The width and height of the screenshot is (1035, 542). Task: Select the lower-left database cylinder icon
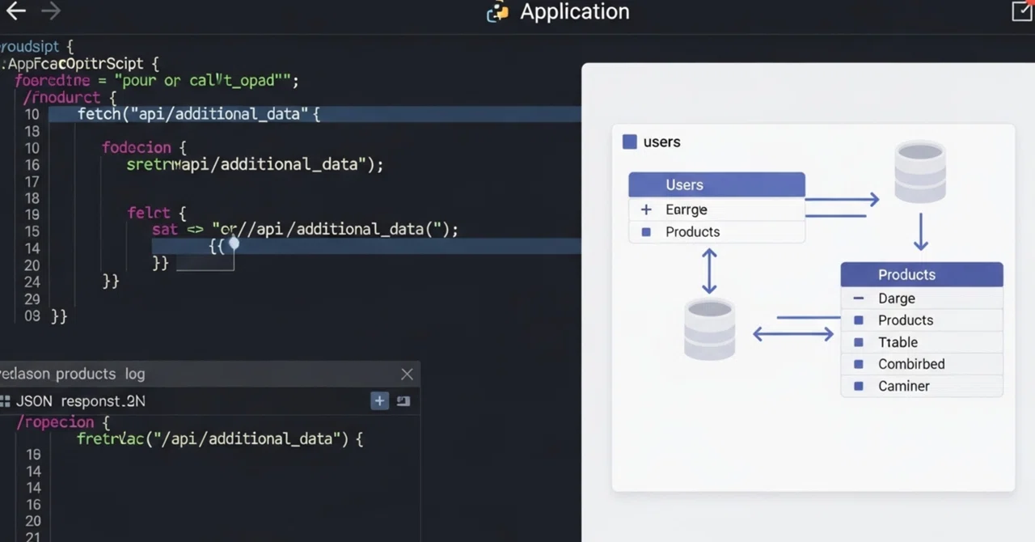pos(709,328)
